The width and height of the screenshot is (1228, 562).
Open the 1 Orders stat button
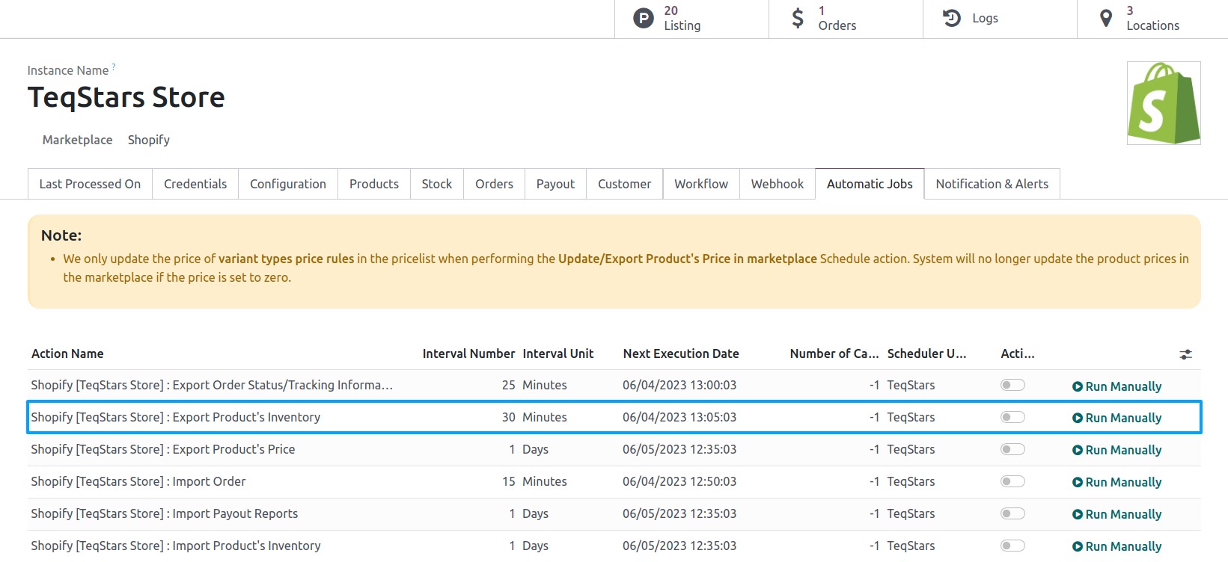click(846, 19)
